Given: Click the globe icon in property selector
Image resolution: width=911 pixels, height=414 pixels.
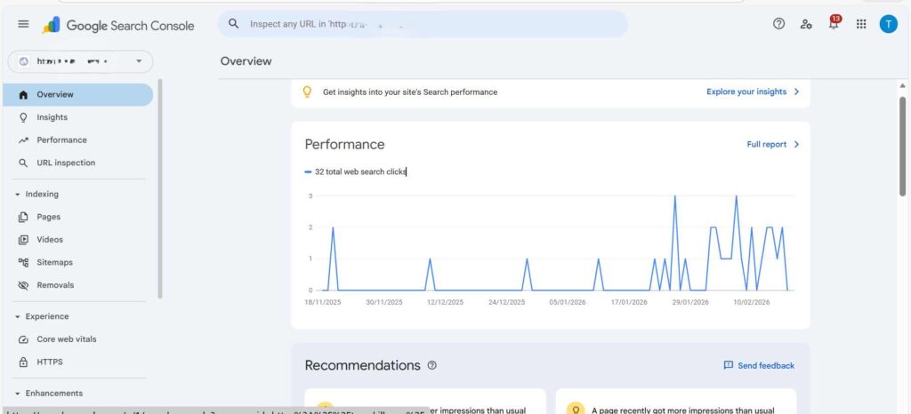Looking at the screenshot, I should (x=24, y=61).
